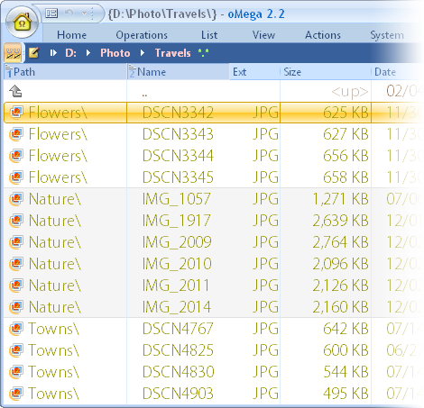
Task: Expand the arrow after Photo in breadcrumb
Action: click(143, 53)
